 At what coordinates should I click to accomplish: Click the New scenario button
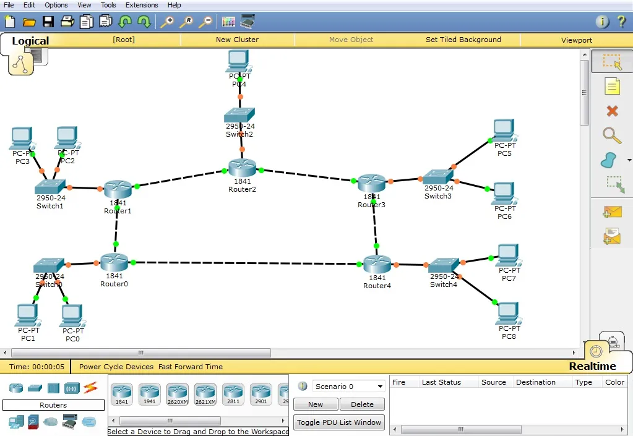pos(316,404)
